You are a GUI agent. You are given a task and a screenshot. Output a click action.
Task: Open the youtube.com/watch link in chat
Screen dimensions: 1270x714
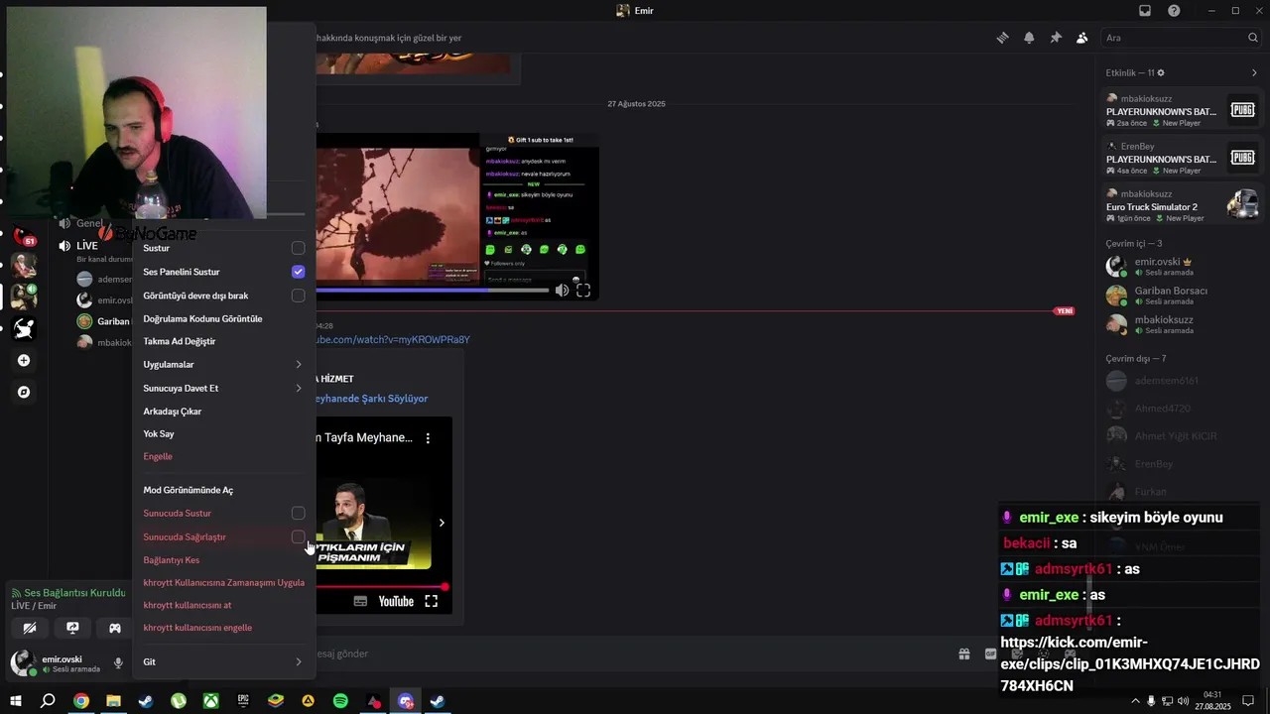click(x=393, y=340)
